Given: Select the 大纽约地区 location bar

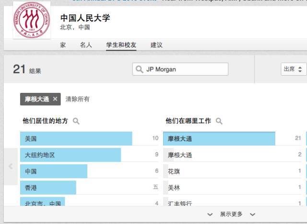Looking at the screenshot, I should pyautogui.click(x=89, y=155).
